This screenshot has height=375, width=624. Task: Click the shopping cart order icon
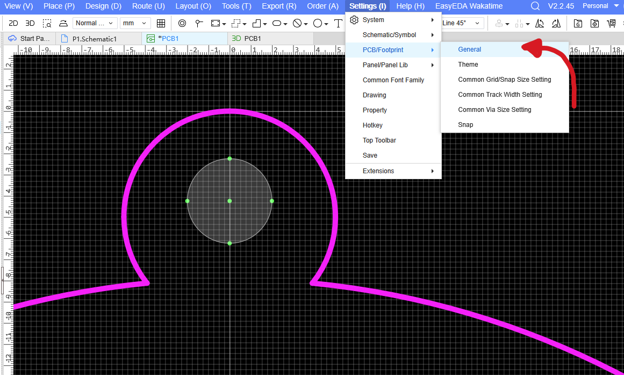(x=611, y=24)
